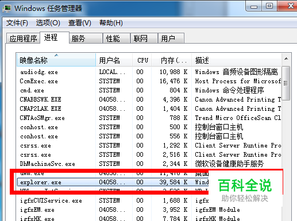Click the 788 K memory value

click(179, 118)
